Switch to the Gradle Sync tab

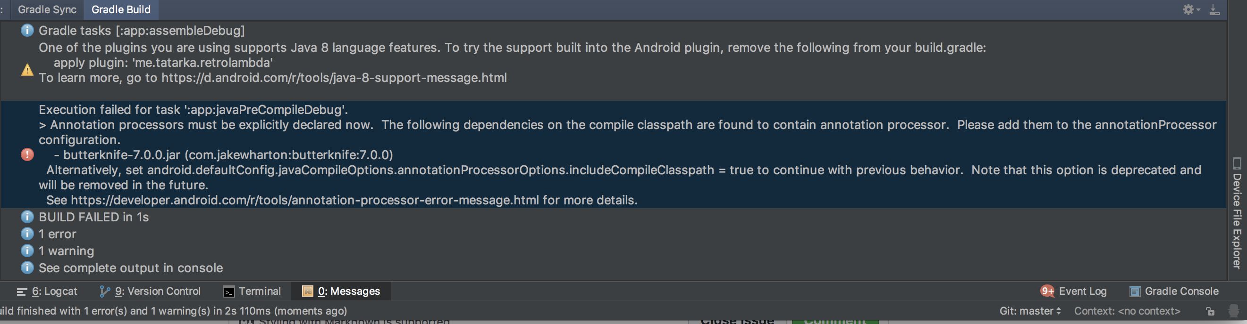click(x=46, y=9)
